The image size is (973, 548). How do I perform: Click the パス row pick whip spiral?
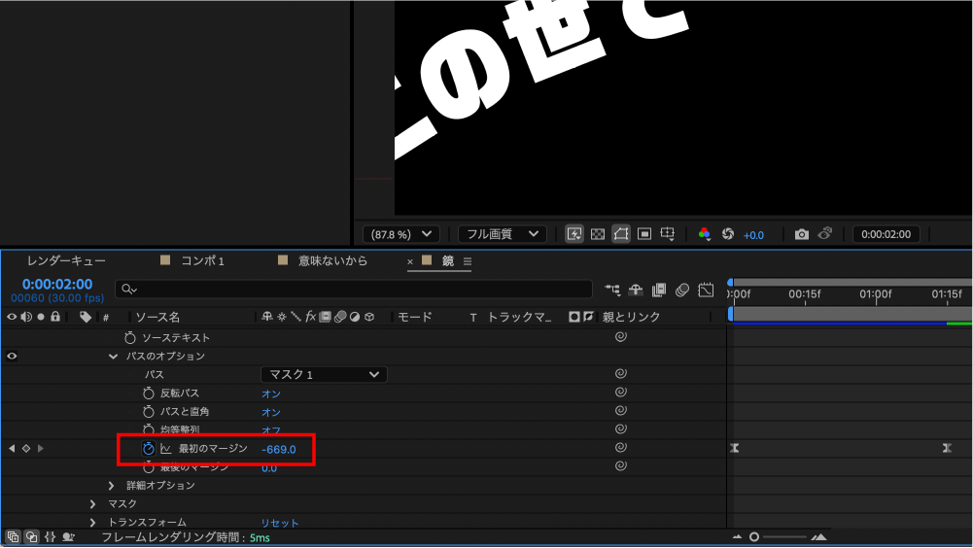coord(620,374)
